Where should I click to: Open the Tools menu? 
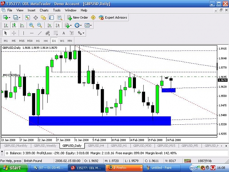(57, 10)
